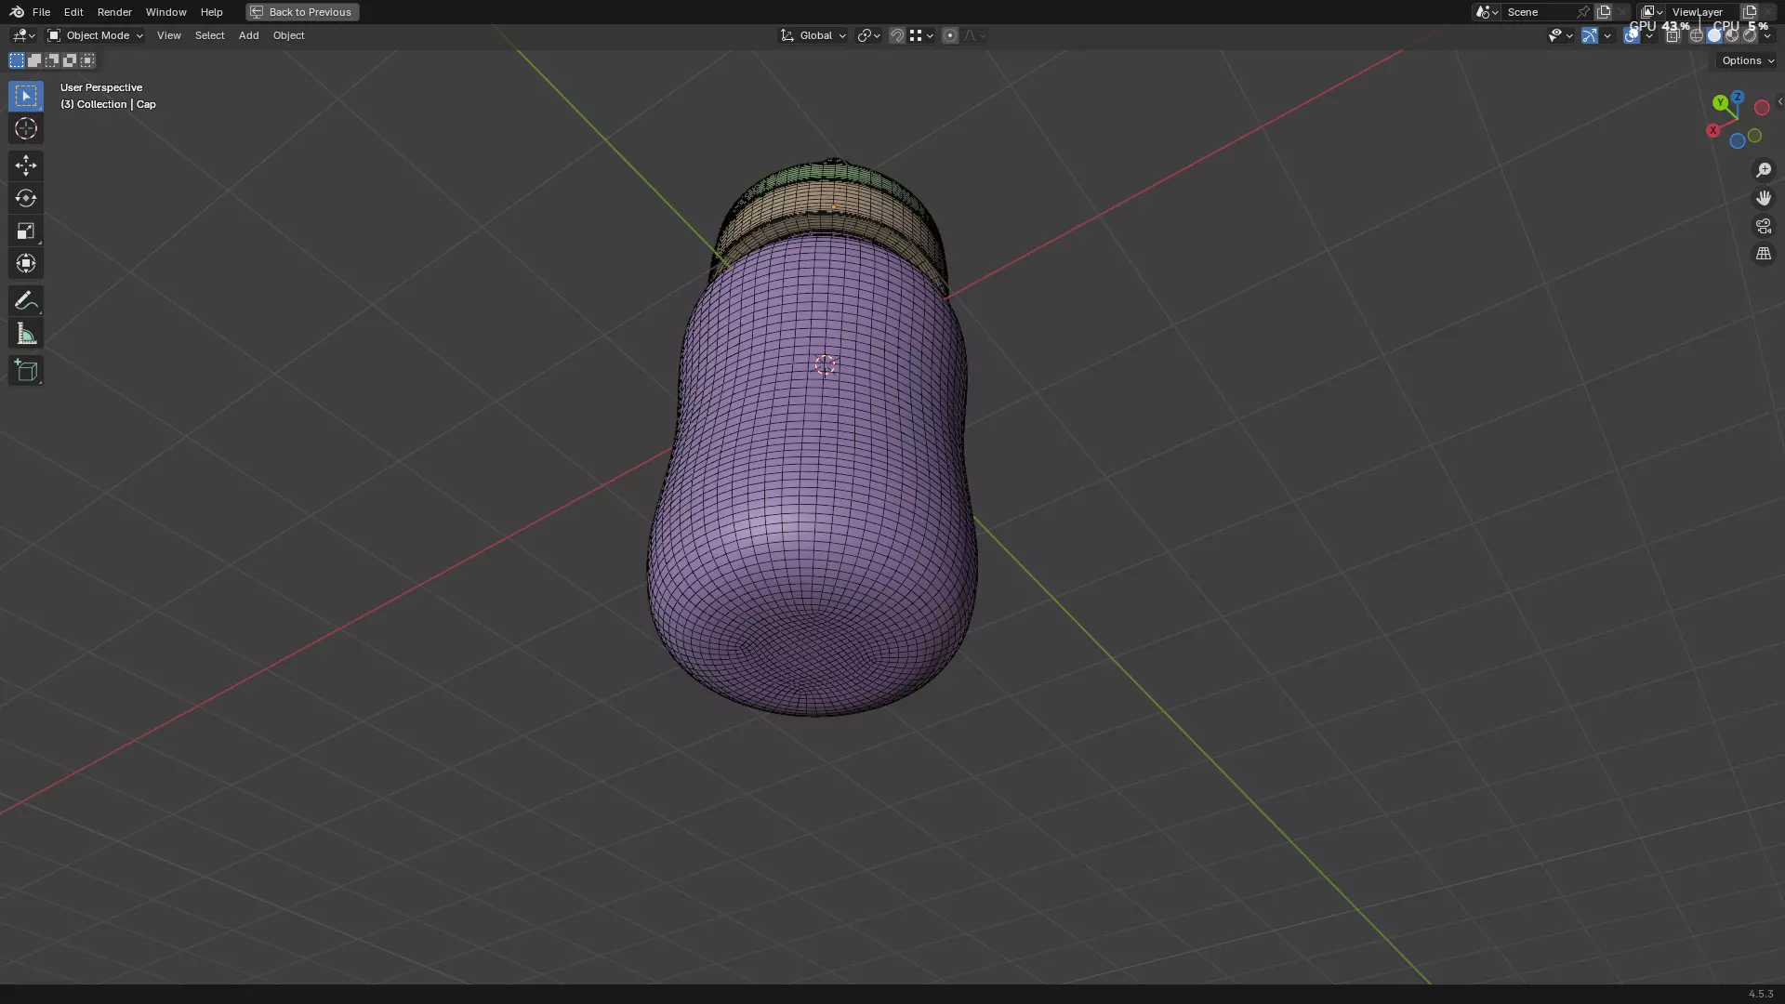Activate the Transform tool
The image size is (1785, 1004).
[26, 263]
